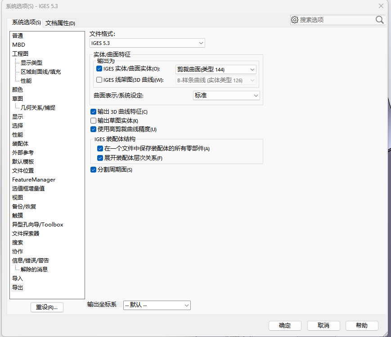391x337 pixels.
Task: Open the 曲面表示/系统设定 标准 dropdown
Action: click(x=226, y=96)
